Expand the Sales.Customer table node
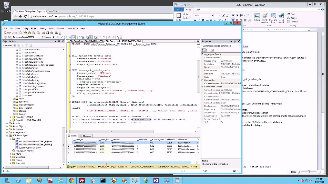The height and width of the screenshot is (184, 328). pos(17,53)
